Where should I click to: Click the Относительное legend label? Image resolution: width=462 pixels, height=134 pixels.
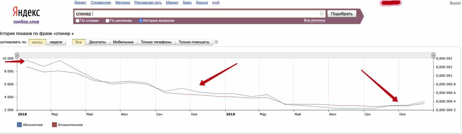click(x=70, y=125)
